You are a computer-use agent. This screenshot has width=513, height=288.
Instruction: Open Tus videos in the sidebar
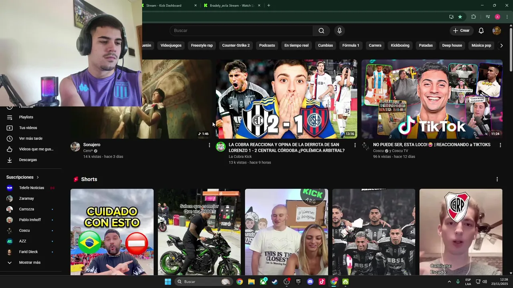tap(30, 128)
